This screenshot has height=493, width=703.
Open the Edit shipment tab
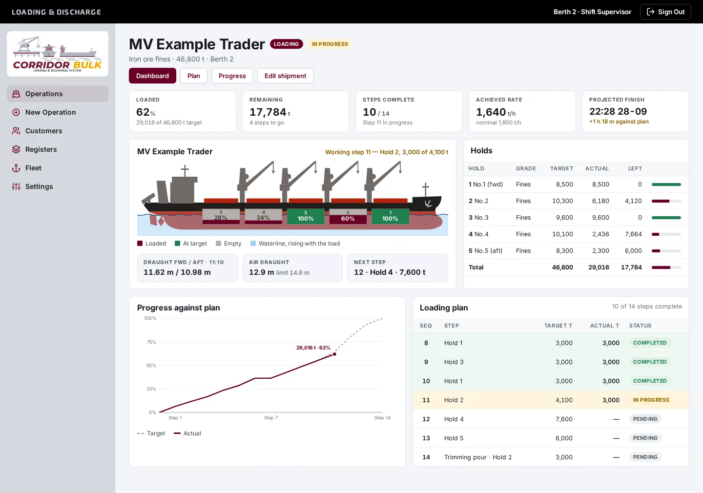pos(286,76)
